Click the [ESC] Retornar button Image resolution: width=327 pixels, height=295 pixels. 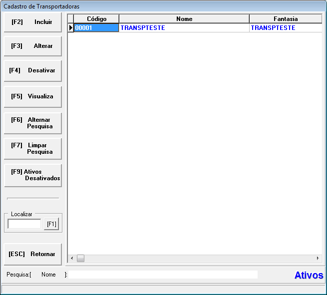[32, 254]
